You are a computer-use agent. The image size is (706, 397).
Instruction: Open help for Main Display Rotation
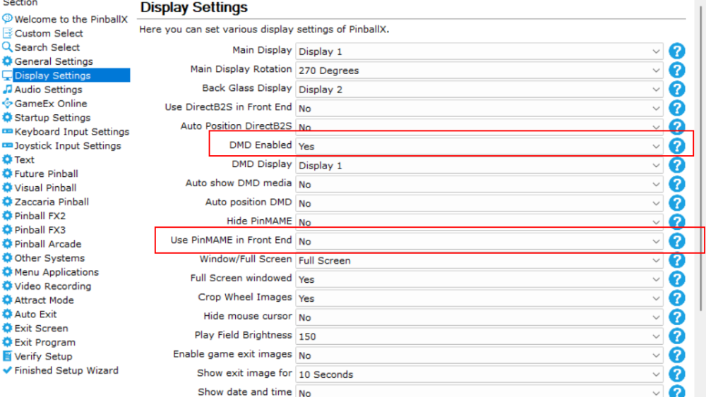pyautogui.click(x=677, y=70)
